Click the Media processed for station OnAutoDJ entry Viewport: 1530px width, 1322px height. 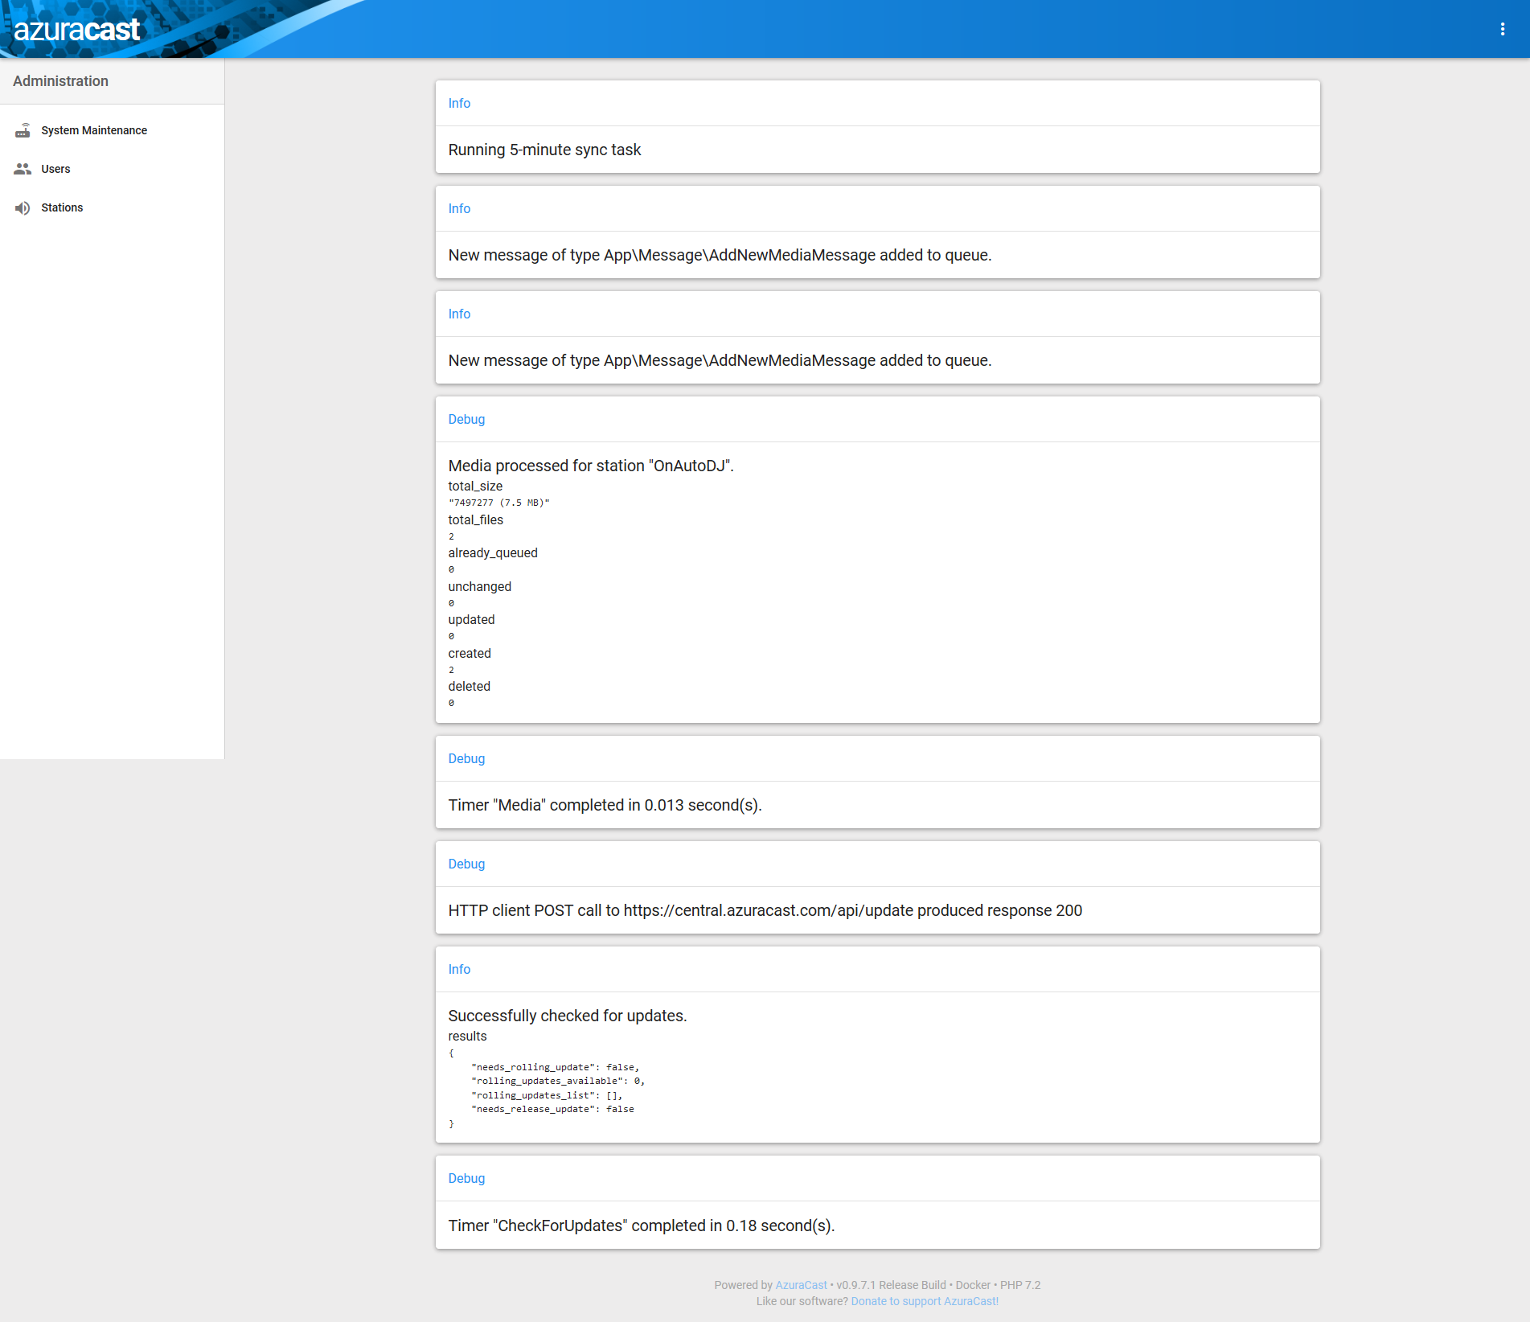click(591, 466)
